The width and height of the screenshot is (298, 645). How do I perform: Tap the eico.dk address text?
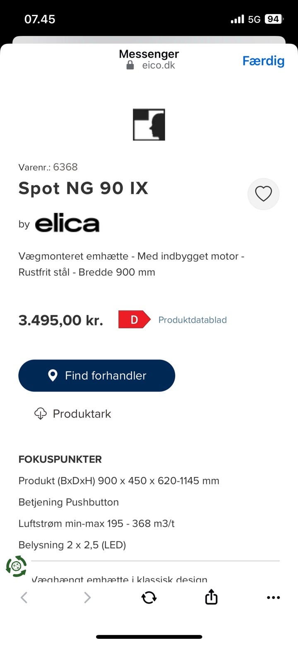click(x=159, y=65)
